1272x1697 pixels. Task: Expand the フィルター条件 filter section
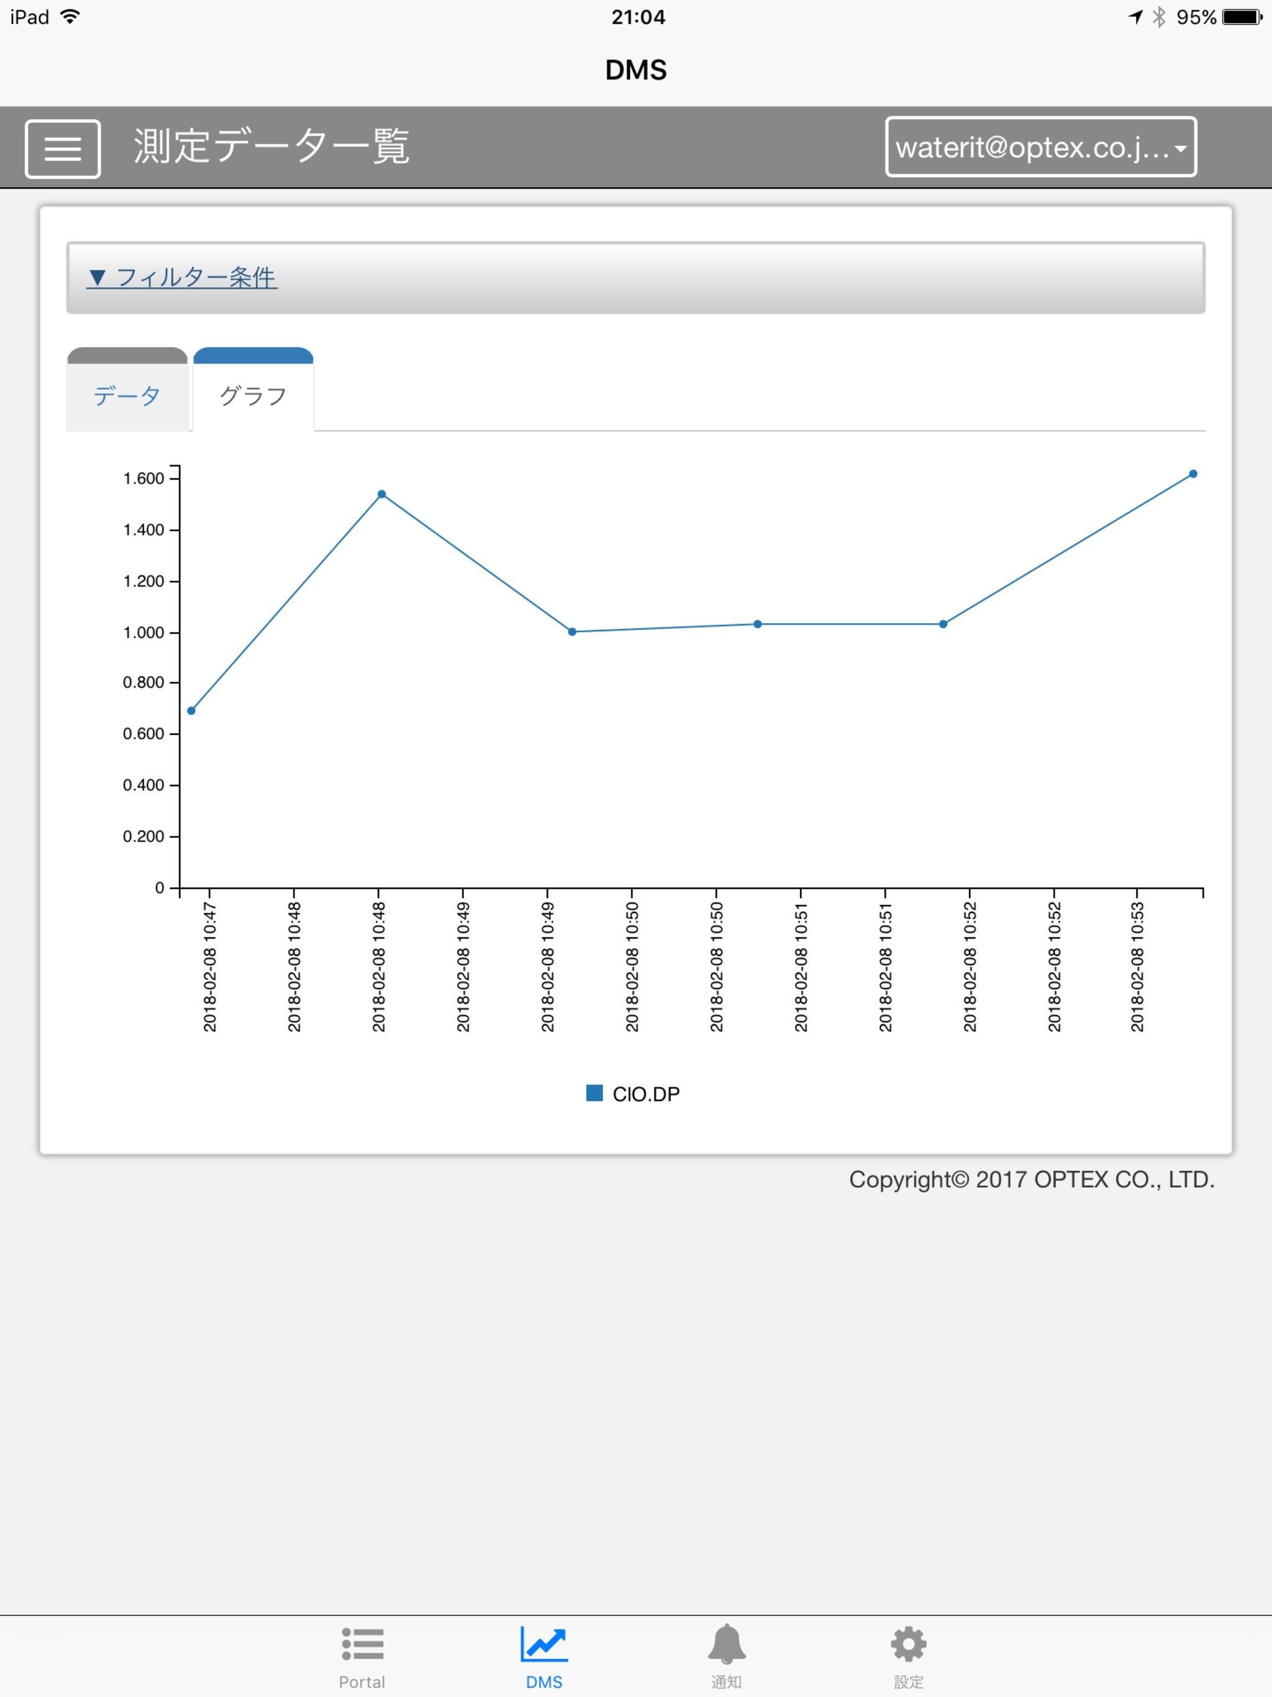point(182,277)
